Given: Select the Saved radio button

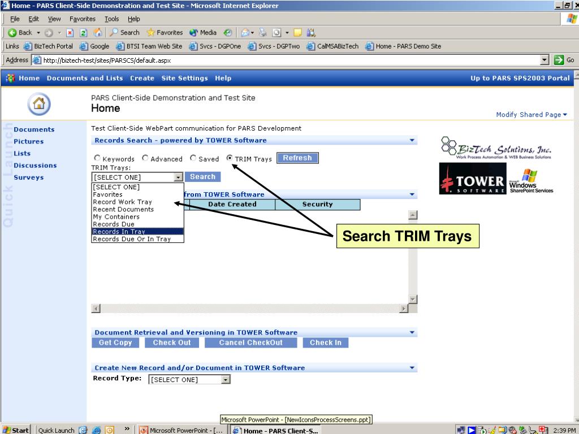Looking at the screenshot, I should [193, 158].
